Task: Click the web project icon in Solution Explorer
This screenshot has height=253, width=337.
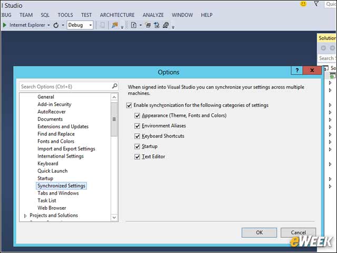Action: (332, 76)
